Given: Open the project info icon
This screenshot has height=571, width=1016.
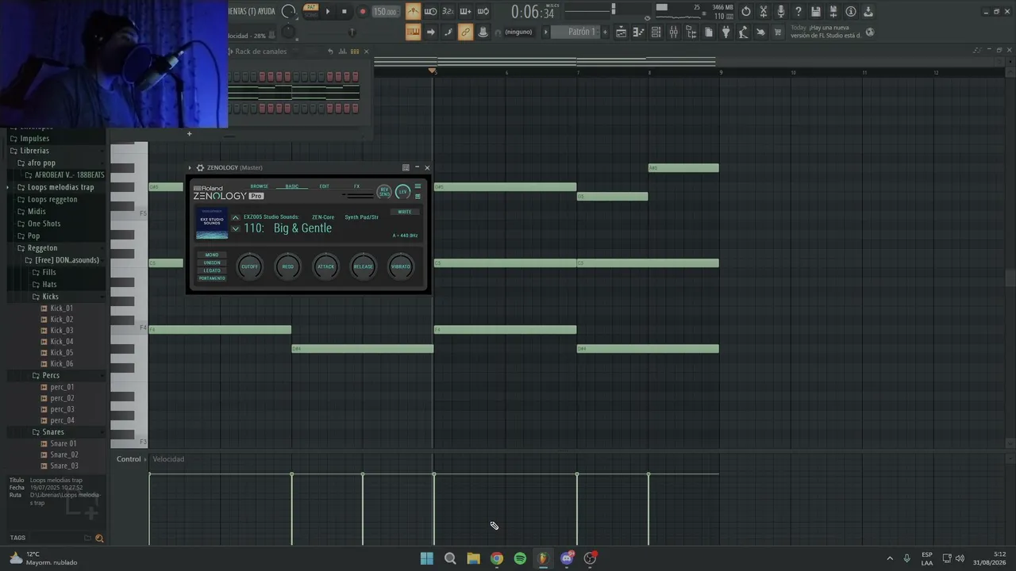Looking at the screenshot, I should point(851,11).
